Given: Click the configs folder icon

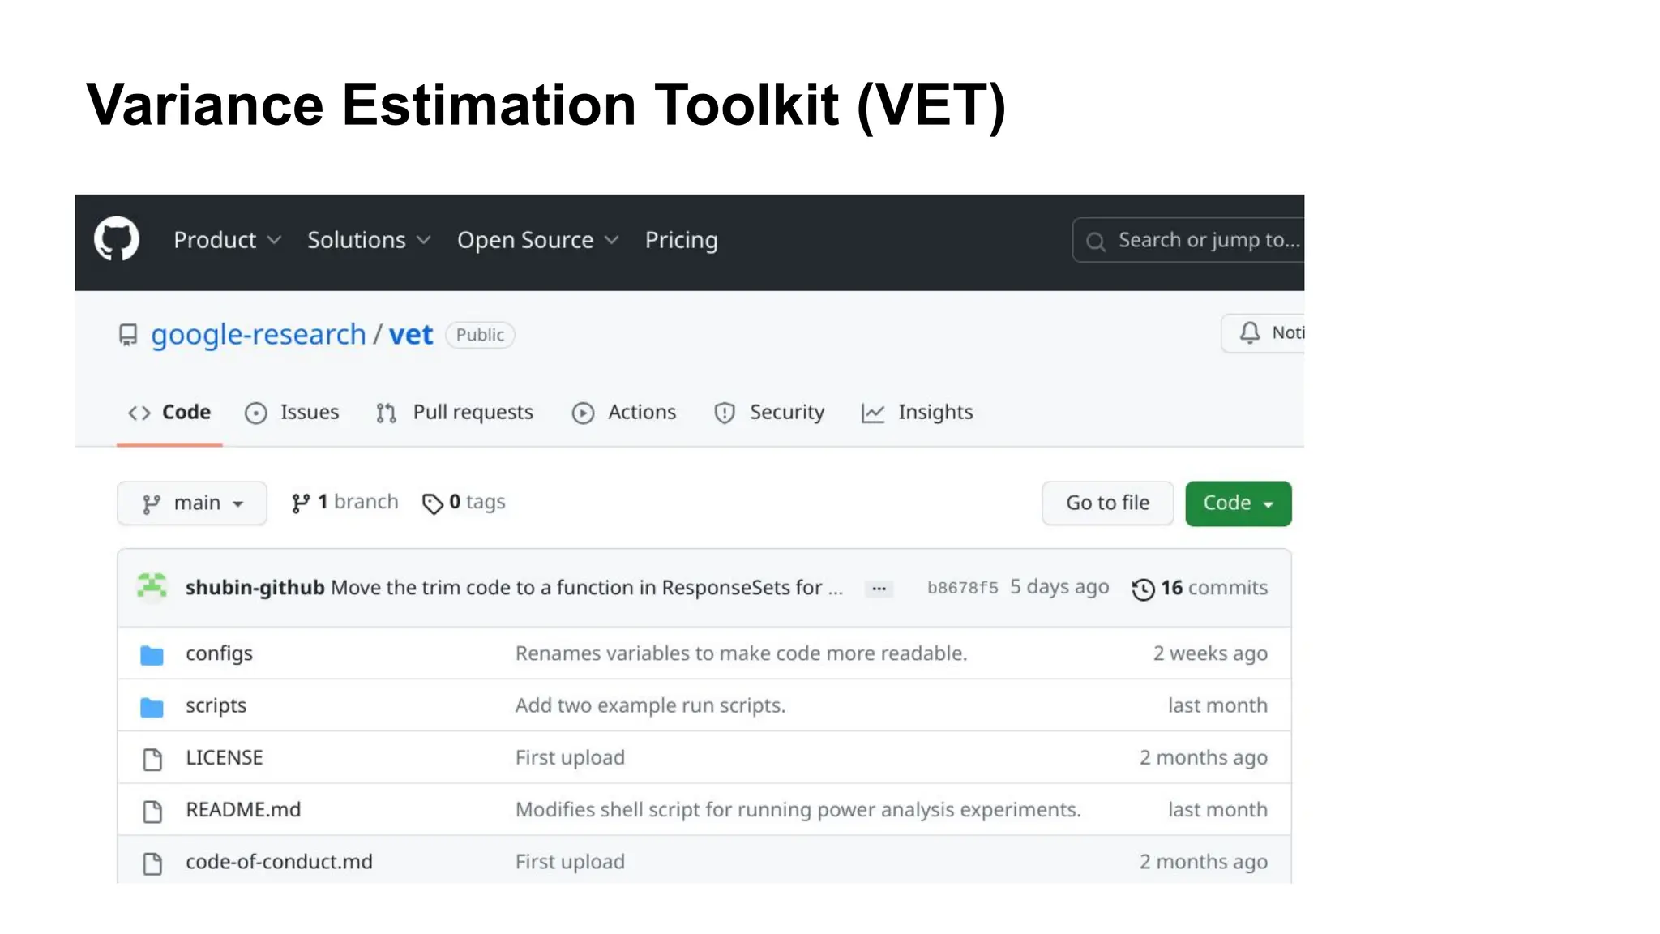Looking at the screenshot, I should point(152,655).
